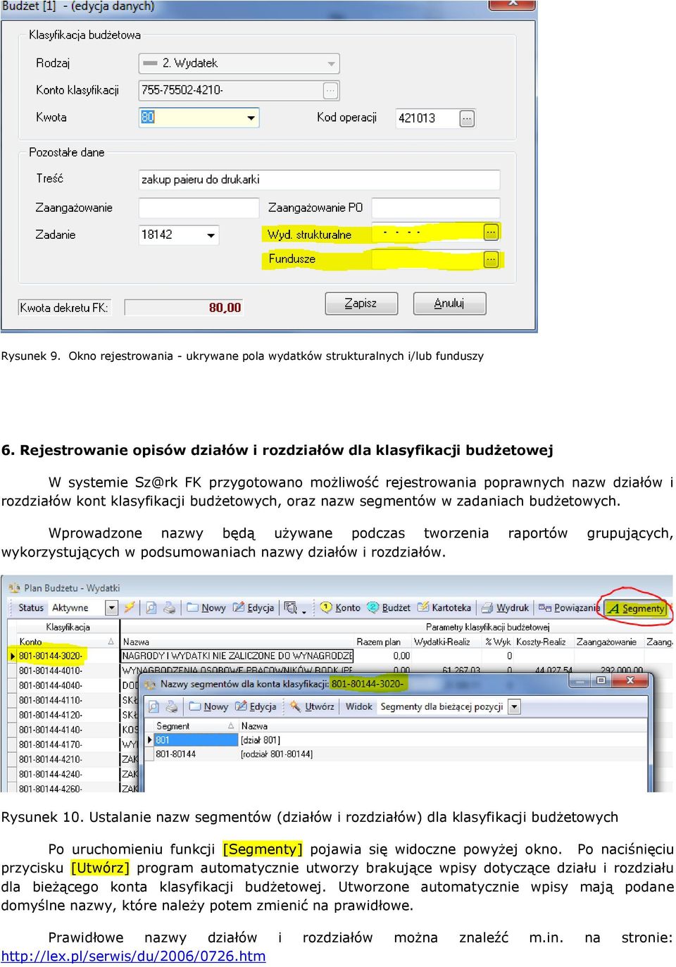Open the Zadanie dropdown showing 18142
Image resolution: width=676 pixels, height=967 pixels.
coord(179,235)
